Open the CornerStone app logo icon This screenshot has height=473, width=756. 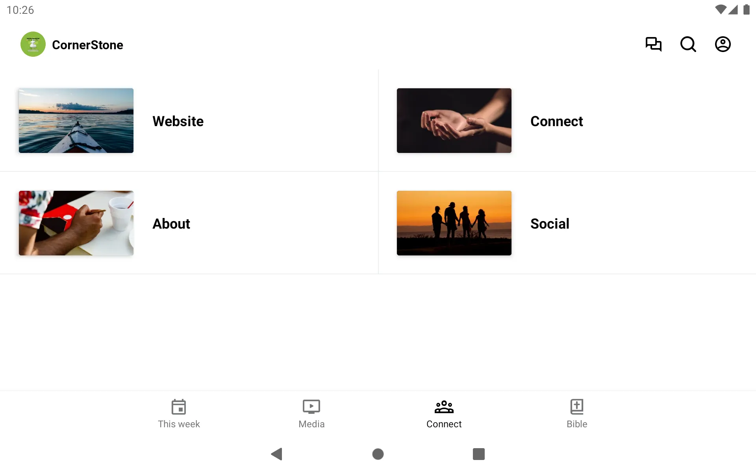33,44
